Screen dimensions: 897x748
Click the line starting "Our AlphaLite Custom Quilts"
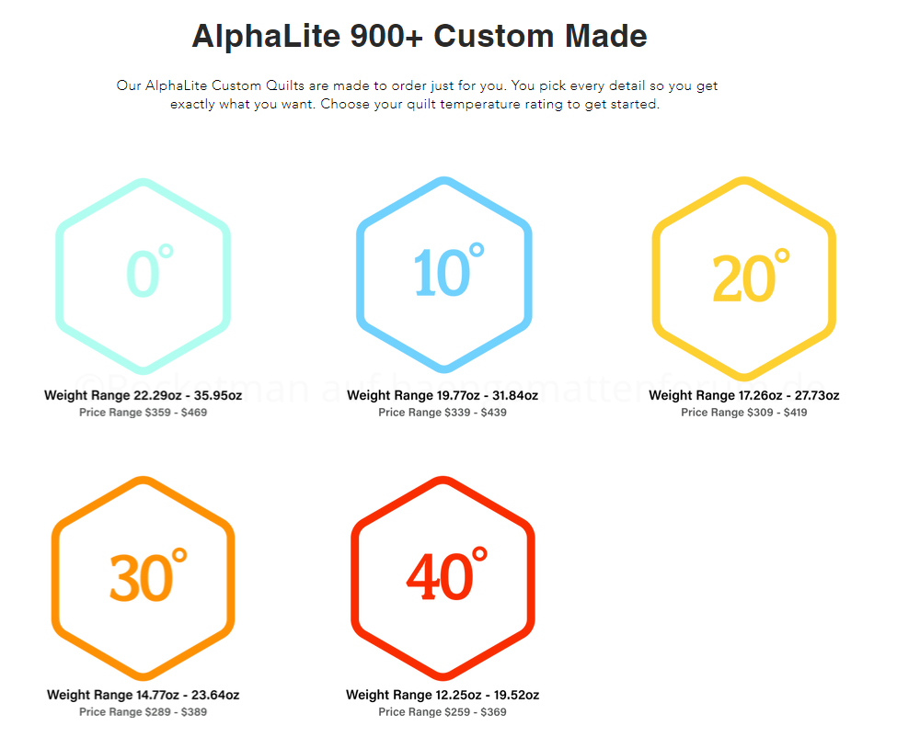click(417, 85)
